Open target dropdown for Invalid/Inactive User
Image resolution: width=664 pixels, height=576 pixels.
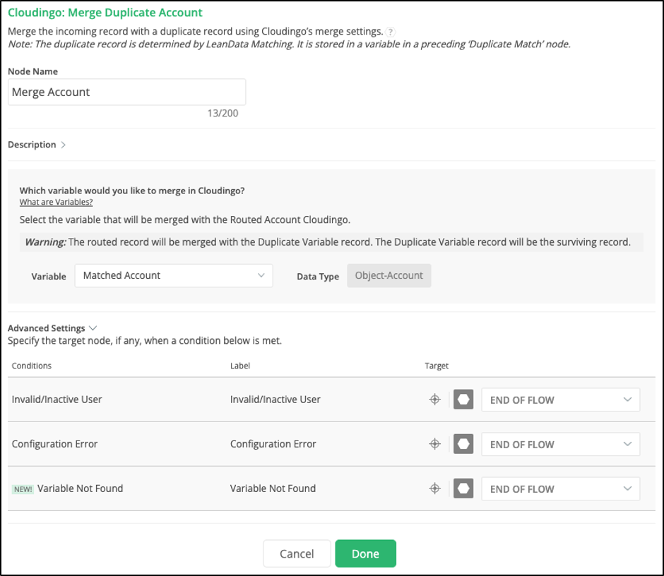click(x=560, y=400)
